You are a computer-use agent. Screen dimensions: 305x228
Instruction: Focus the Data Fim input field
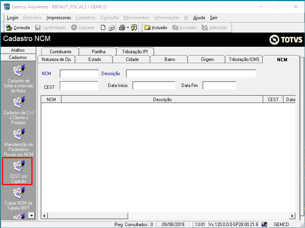click(x=219, y=86)
